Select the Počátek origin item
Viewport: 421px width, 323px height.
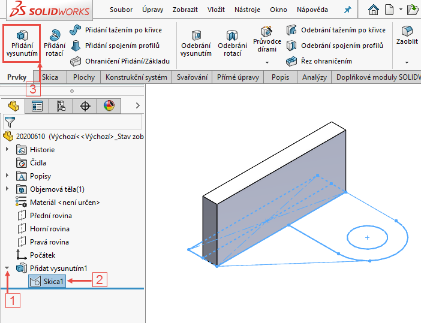point(36,255)
